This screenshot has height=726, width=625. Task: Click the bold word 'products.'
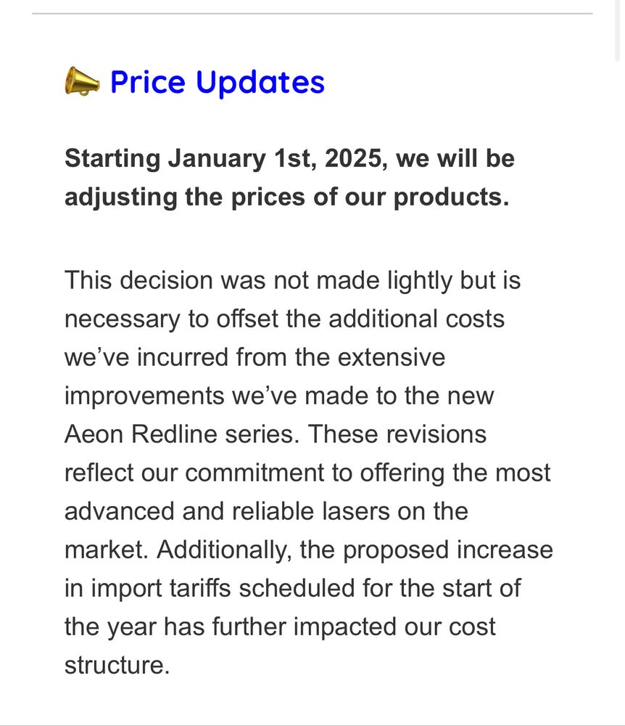tap(451, 197)
